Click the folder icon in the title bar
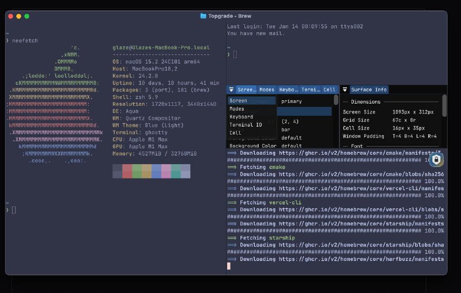The image size is (461, 293). pyautogui.click(x=203, y=16)
